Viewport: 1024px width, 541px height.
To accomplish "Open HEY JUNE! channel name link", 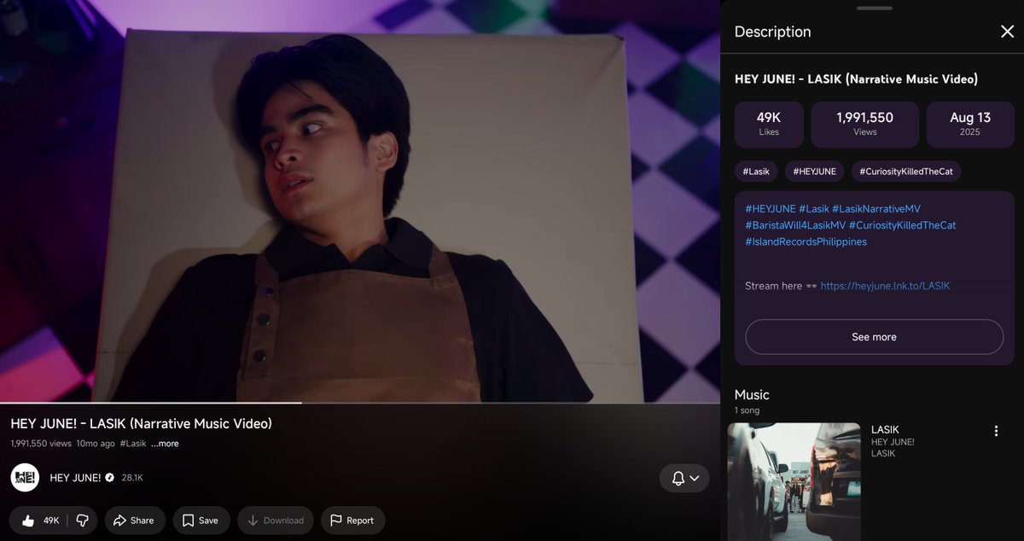I will pos(76,478).
